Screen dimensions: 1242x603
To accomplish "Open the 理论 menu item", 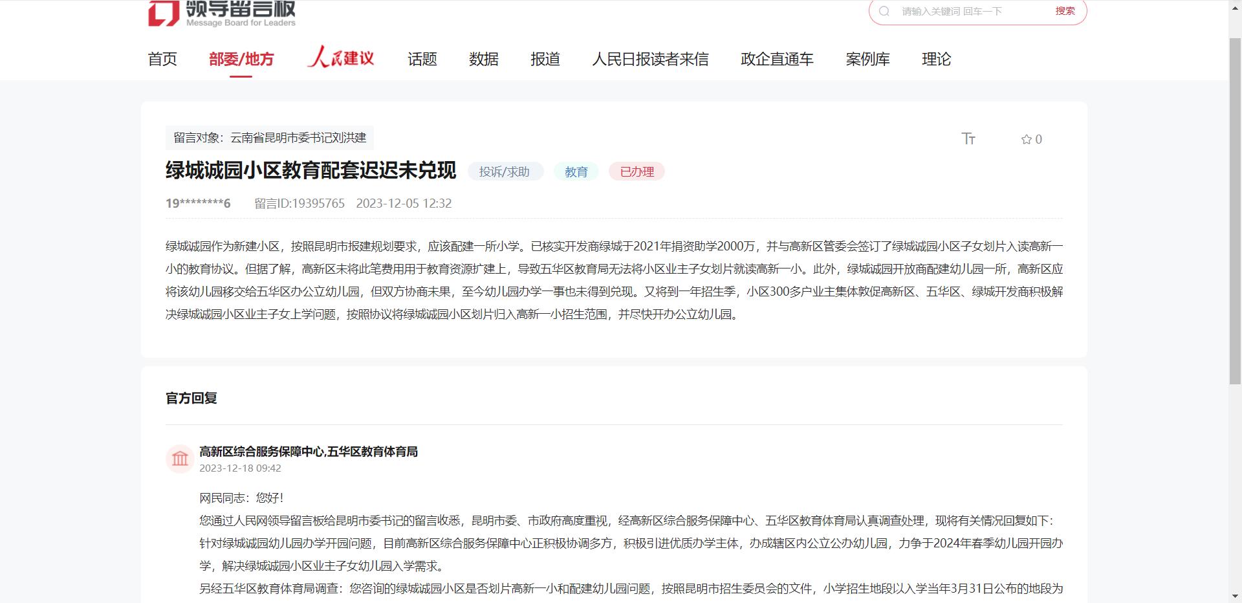I will tap(937, 59).
